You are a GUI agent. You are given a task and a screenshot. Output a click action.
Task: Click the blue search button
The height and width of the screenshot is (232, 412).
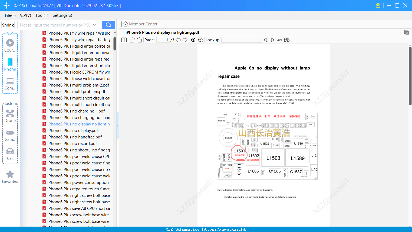pyautogui.click(x=108, y=25)
